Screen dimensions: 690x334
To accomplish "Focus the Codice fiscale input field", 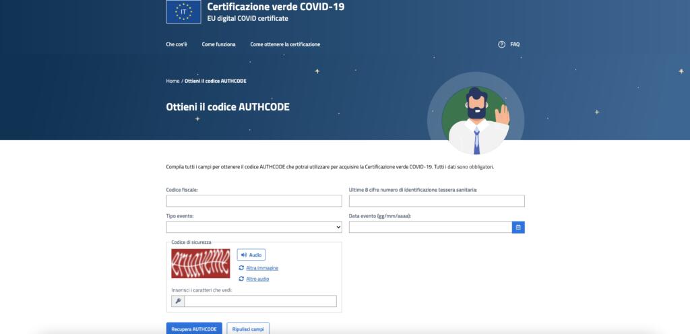I will tap(254, 201).
